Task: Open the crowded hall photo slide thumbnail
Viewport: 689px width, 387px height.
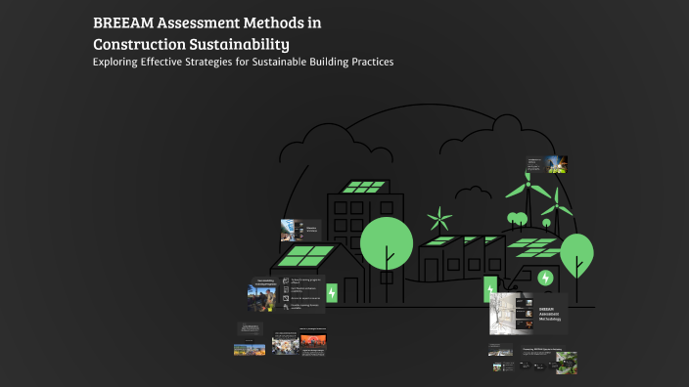Action: [x=286, y=343]
